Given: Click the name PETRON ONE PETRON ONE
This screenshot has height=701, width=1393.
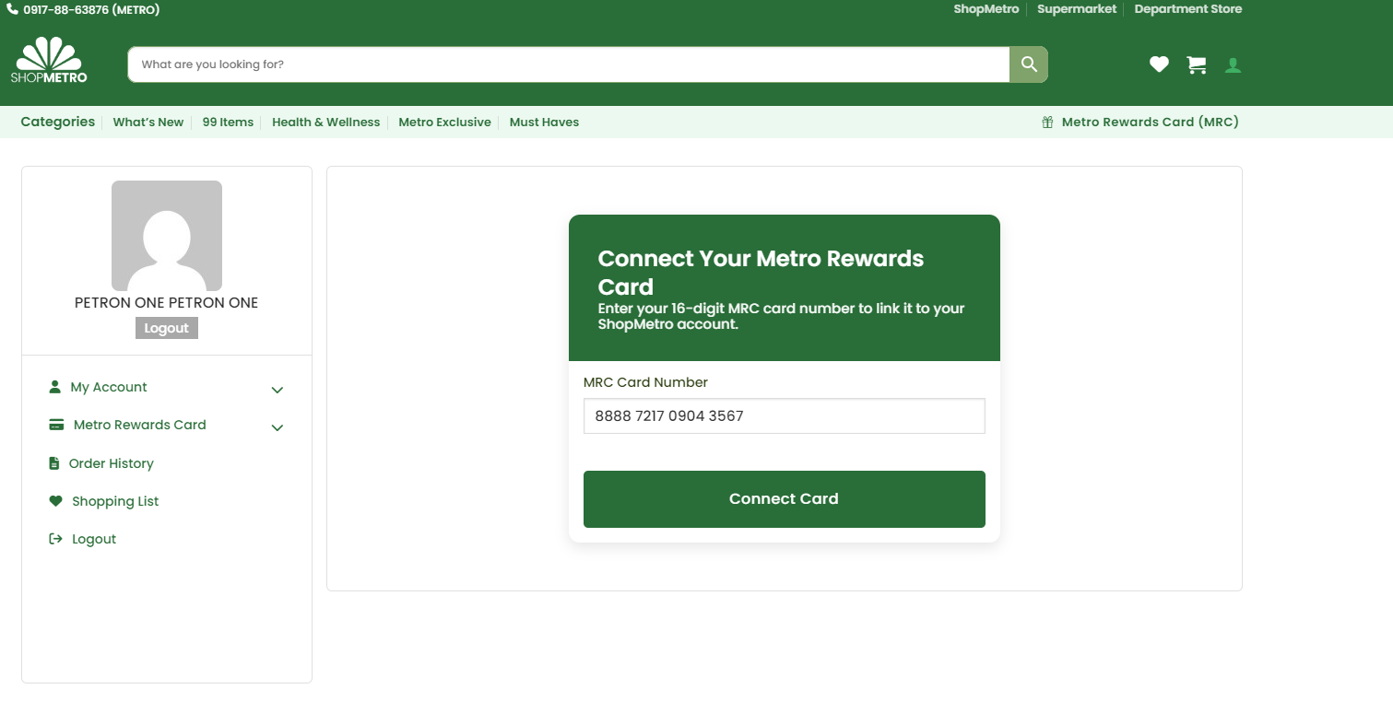Looking at the screenshot, I should coord(167,302).
